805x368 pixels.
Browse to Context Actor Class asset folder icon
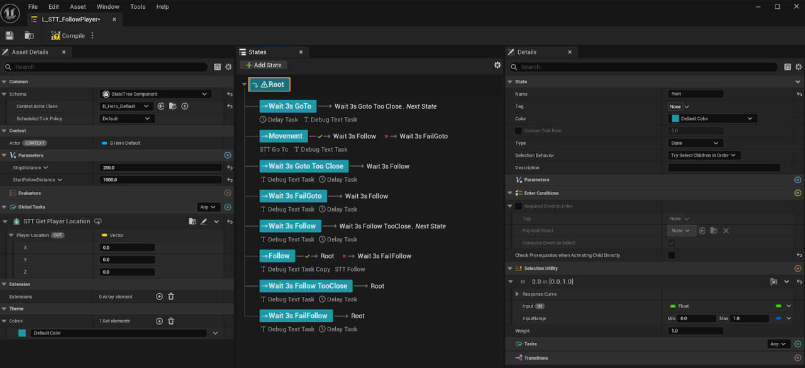point(172,106)
